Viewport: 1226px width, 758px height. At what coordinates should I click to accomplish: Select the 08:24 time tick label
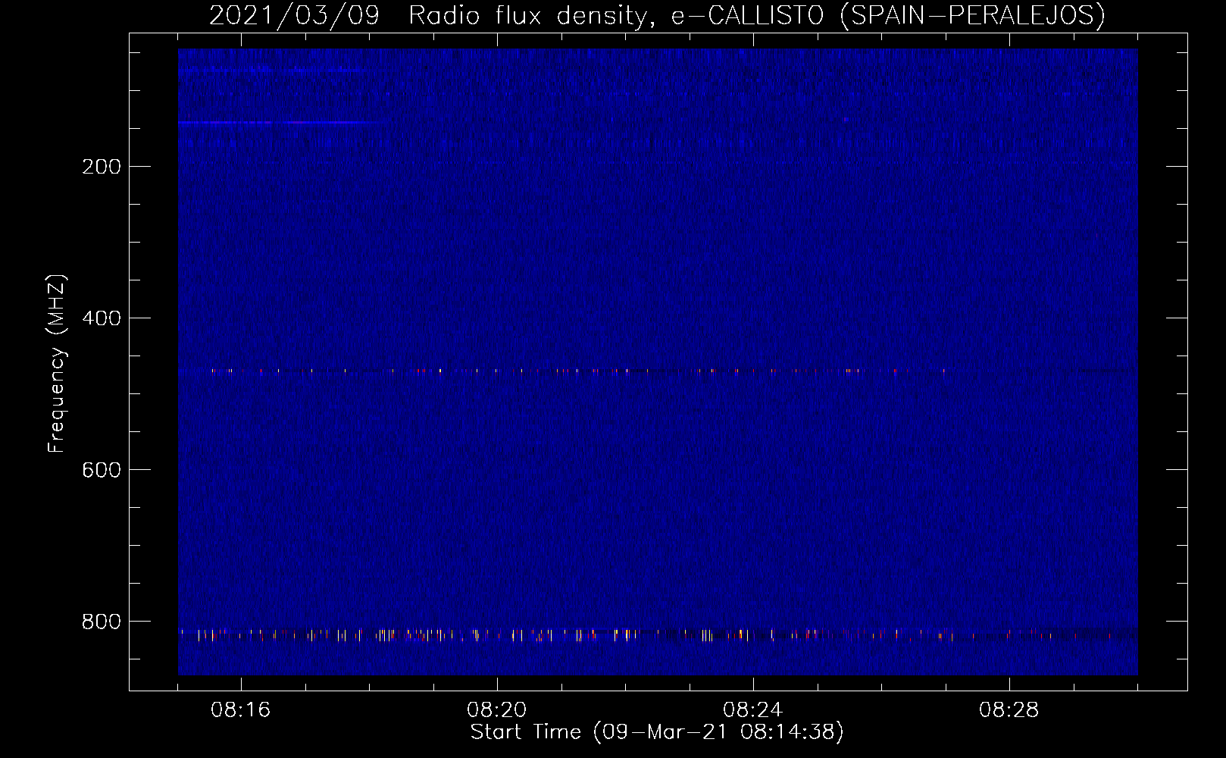(752, 710)
